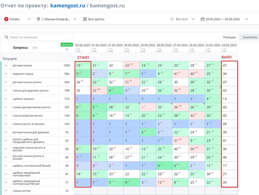
Task: Click position 13 for щебень крошка on 24.05.2025
Action: click(229, 99)
